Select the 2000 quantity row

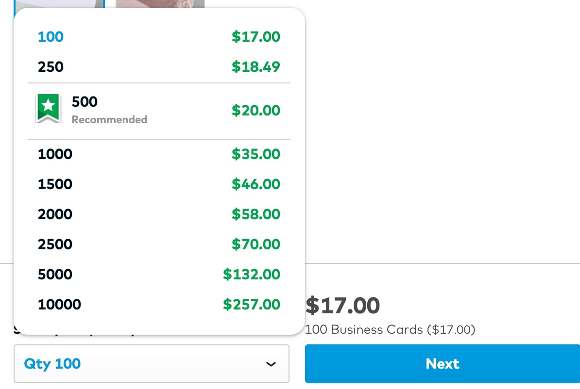click(55, 214)
